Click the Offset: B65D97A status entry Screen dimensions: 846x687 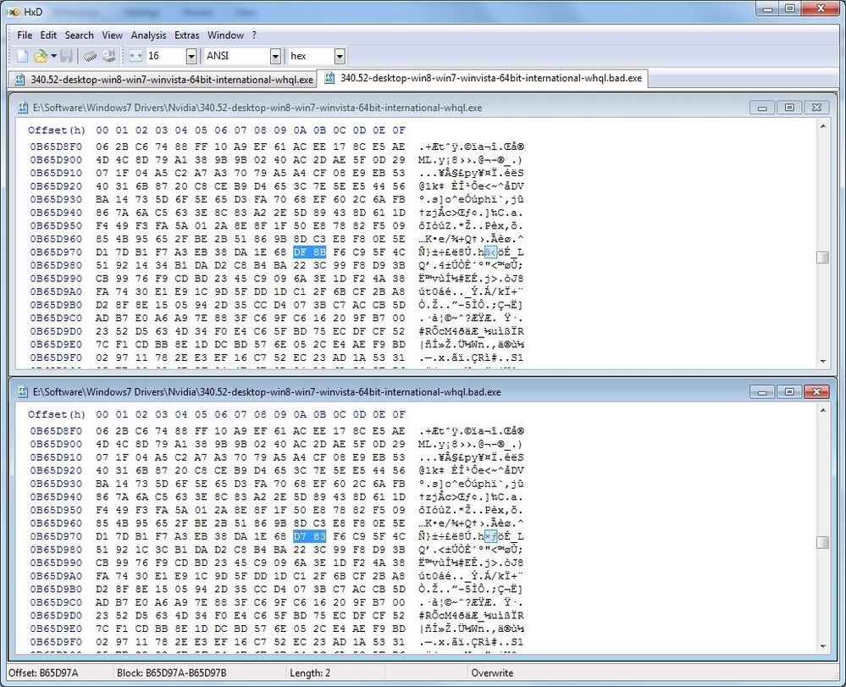(x=43, y=673)
